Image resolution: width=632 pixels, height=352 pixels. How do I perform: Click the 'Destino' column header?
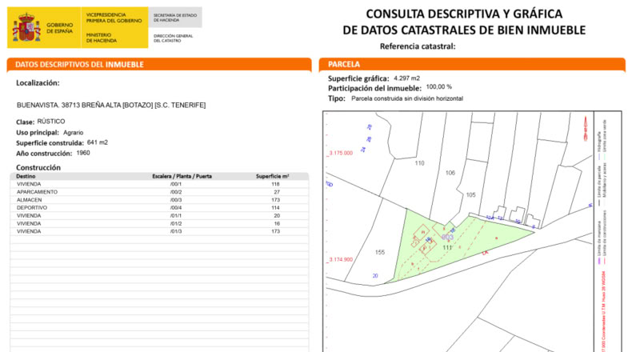click(26, 176)
